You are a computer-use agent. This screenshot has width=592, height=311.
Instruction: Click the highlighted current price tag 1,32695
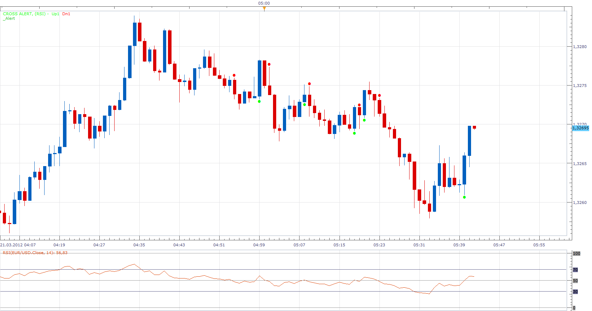pos(581,128)
